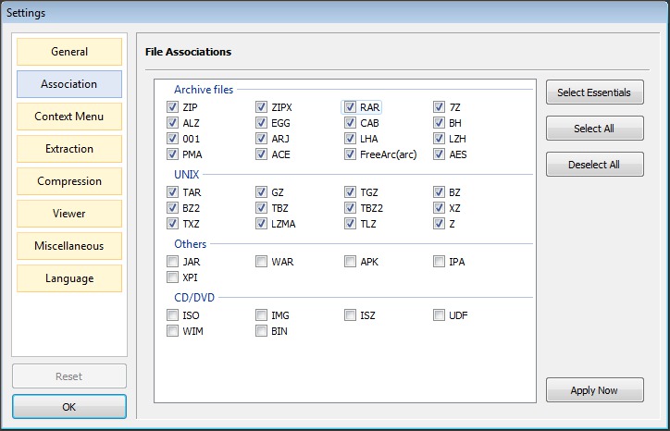The width and height of the screenshot is (670, 431).
Task: Toggle the LHA checkbox
Action: (x=351, y=139)
